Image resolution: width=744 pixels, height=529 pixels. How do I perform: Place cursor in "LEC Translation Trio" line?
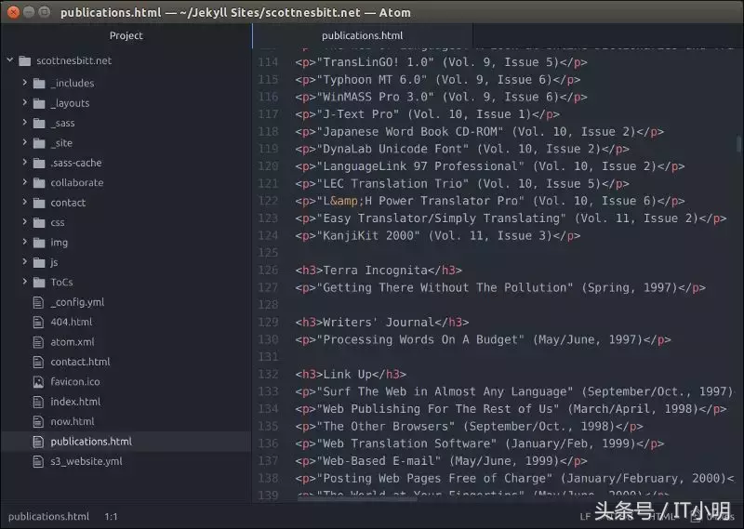(x=462, y=183)
